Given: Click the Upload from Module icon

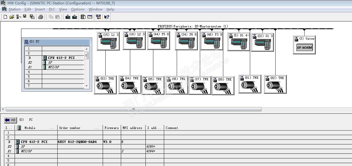Looking at the screenshot, I should pos(75,17).
